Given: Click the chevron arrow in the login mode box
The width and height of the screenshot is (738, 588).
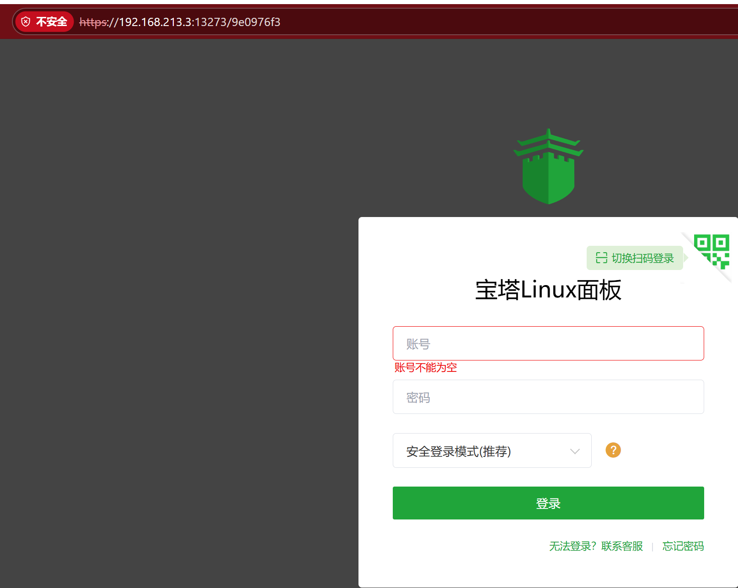Looking at the screenshot, I should pos(575,451).
